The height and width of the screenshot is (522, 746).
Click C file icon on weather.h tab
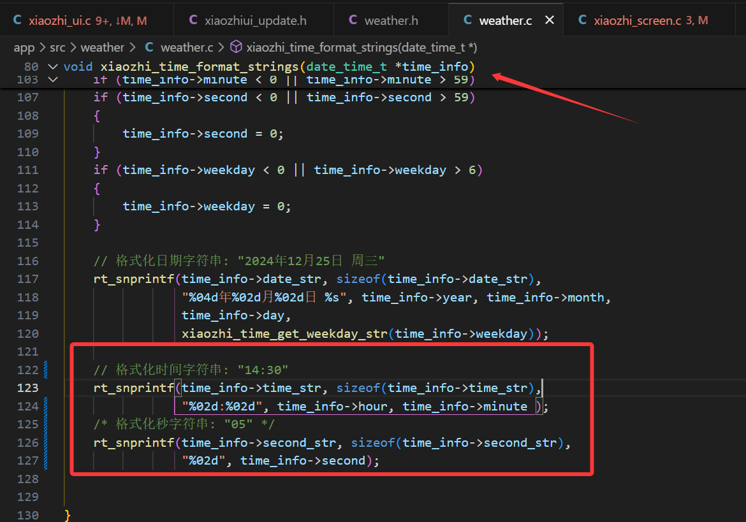(353, 20)
